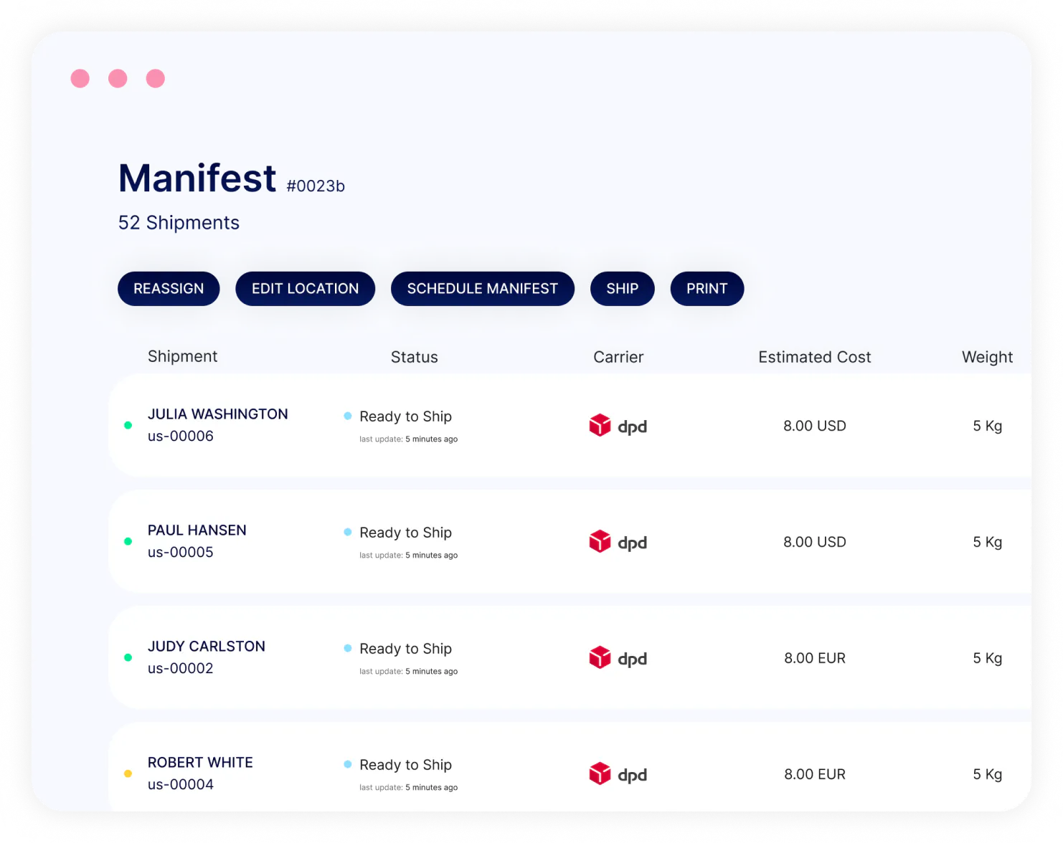Click the Carrier column header
The image size is (1063, 843).
pyautogui.click(x=618, y=357)
